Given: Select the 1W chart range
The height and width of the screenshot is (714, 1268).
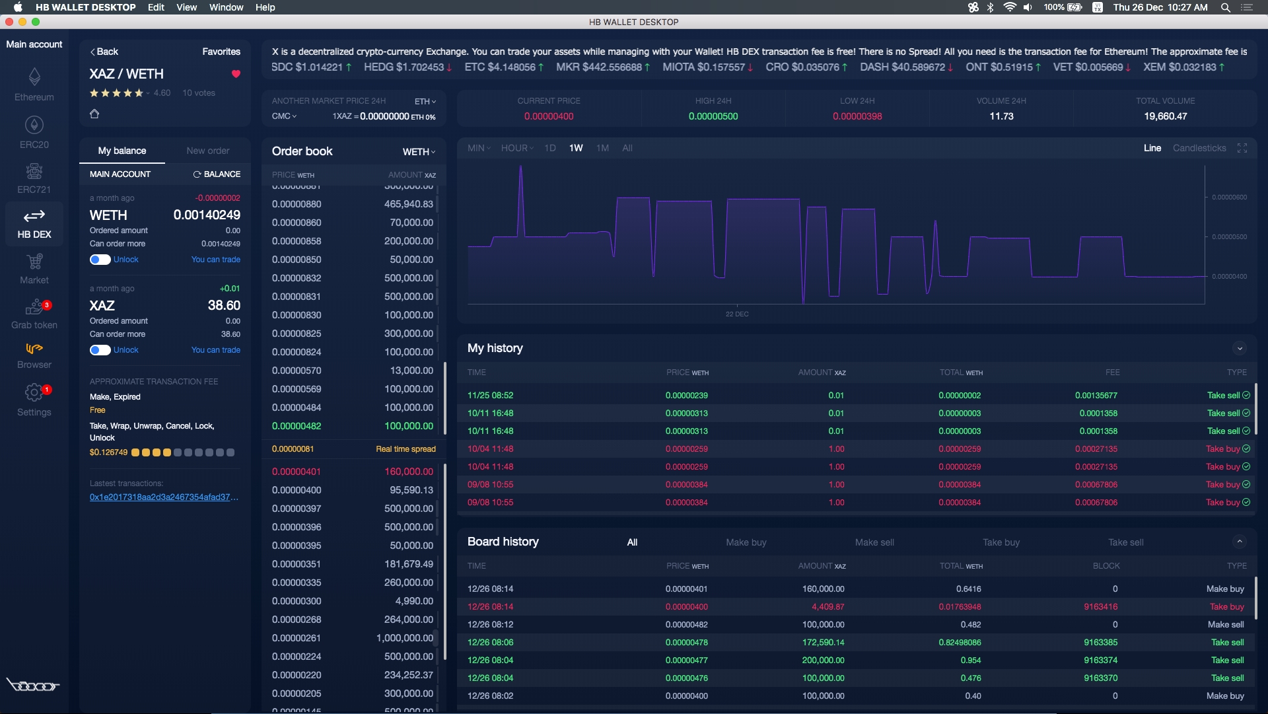Looking at the screenshot, I should click(x=576, y=148).
